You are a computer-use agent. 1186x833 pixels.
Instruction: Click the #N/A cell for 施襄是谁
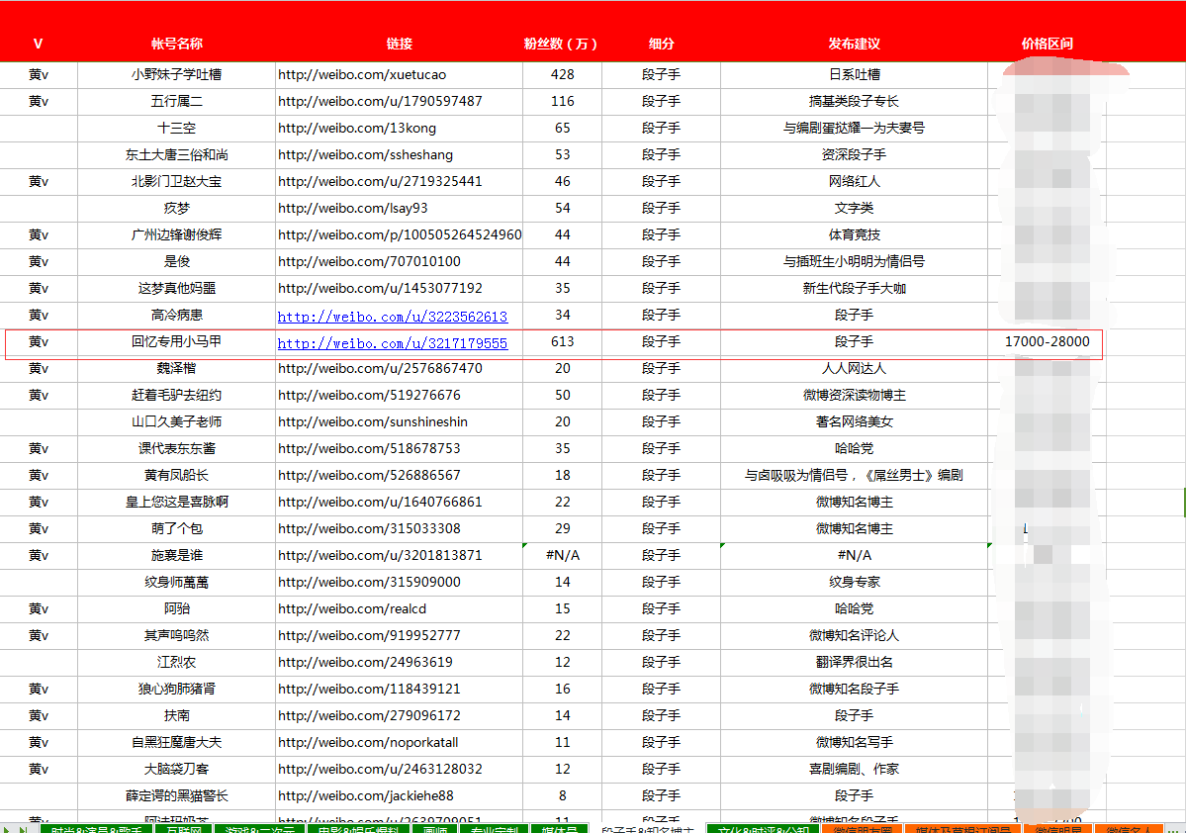pos(564,555)
